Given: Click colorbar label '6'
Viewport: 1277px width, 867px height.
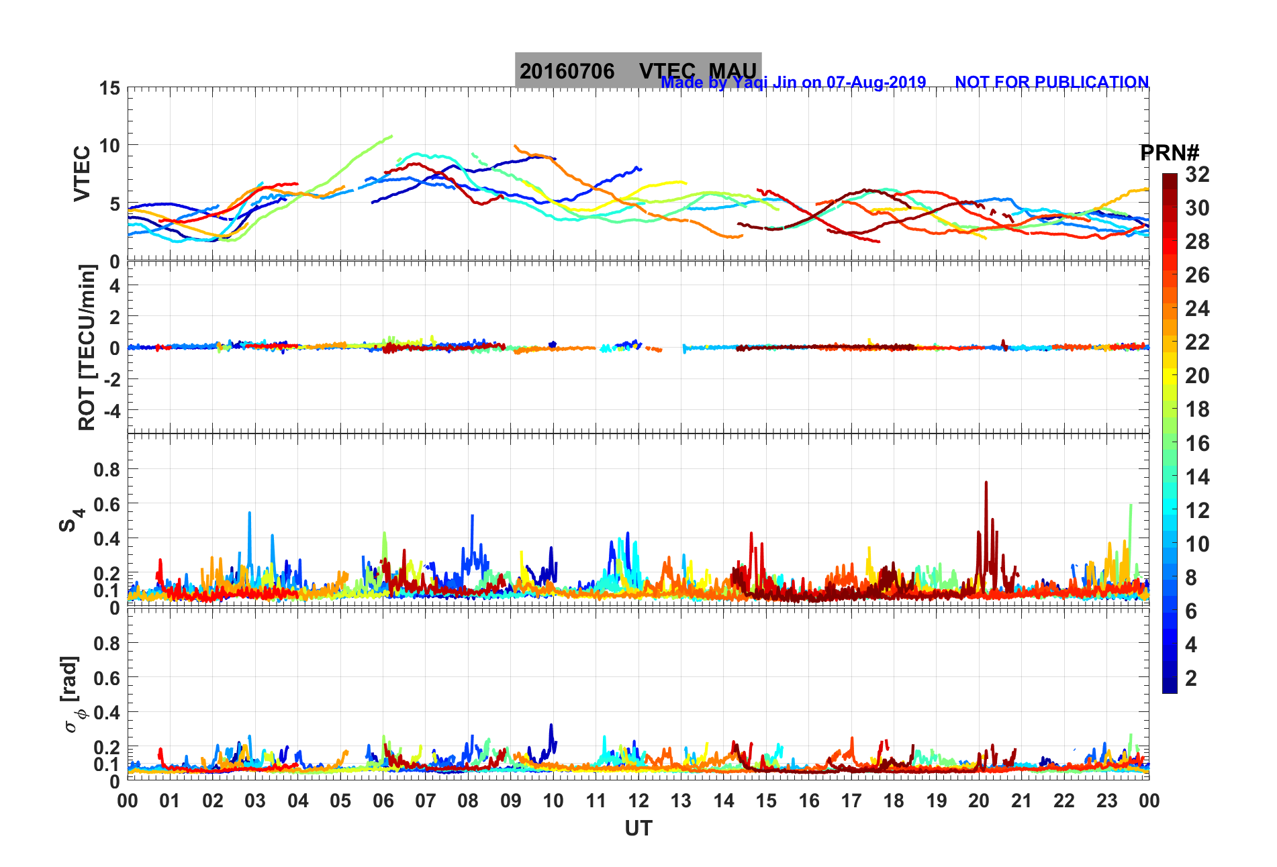Looking at the screenshot, I should (1191, 611).
